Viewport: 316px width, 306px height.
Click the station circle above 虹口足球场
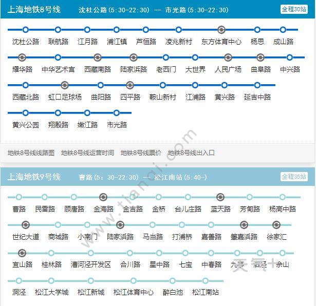click(x=65, y=85)
